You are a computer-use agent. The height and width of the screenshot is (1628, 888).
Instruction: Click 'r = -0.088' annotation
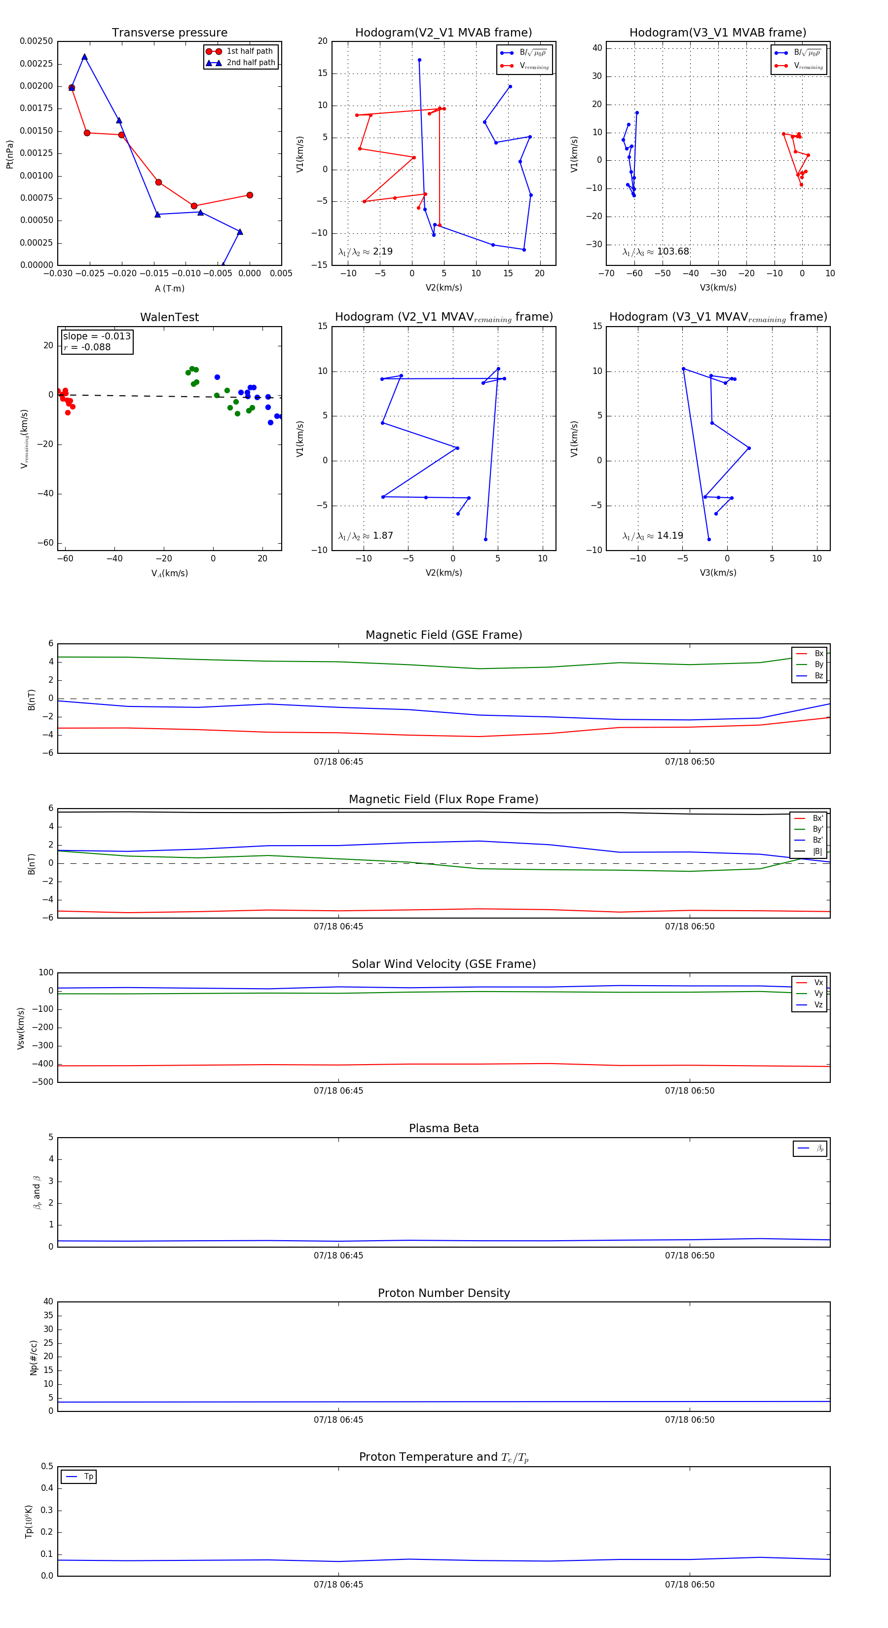tap(87, 347)
